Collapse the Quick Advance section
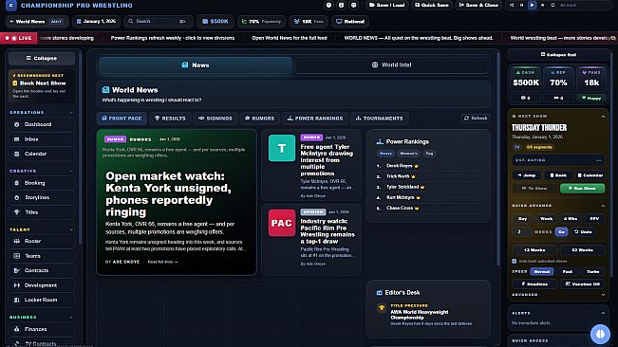The image size is (618, 347). 603,206
